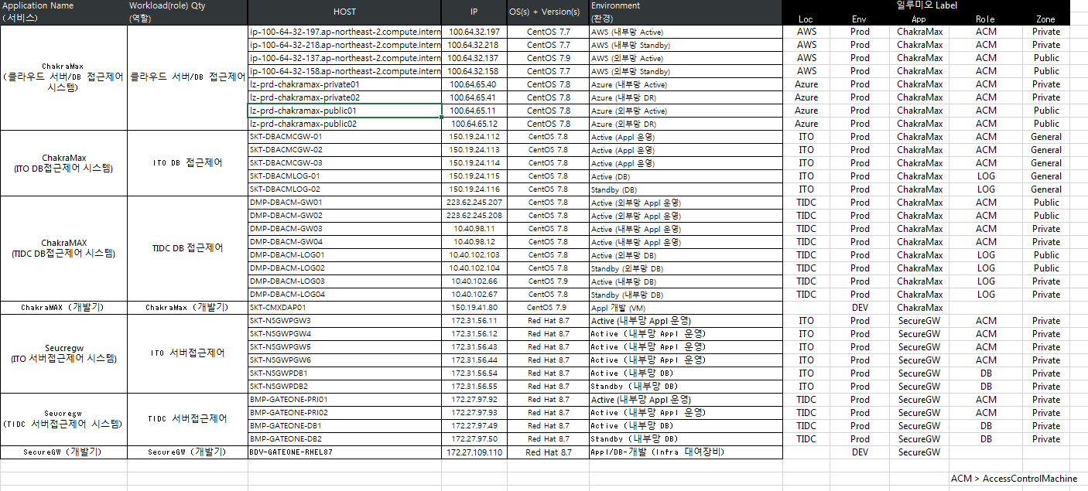Select IP cell 172.31.56.43

pos(474,347)
